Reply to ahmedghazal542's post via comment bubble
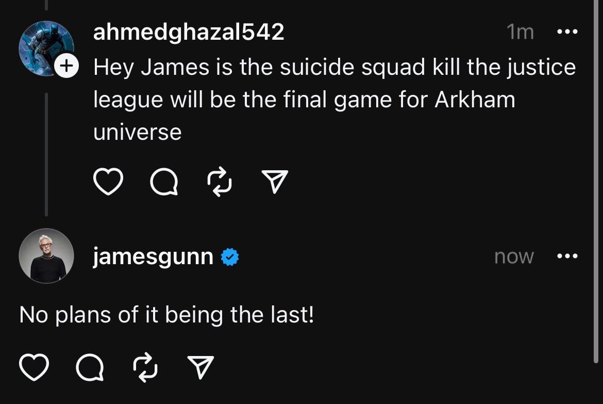Viewport: 603px width, 404px height. click(163, 182)
